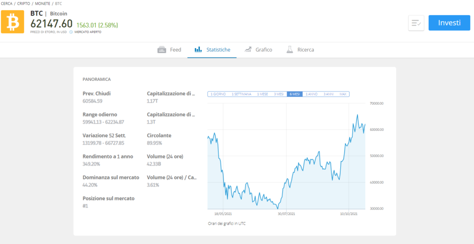Click the Prev. Chiudi label
This screenshot has height=244, width=474.
click(96, 94)
